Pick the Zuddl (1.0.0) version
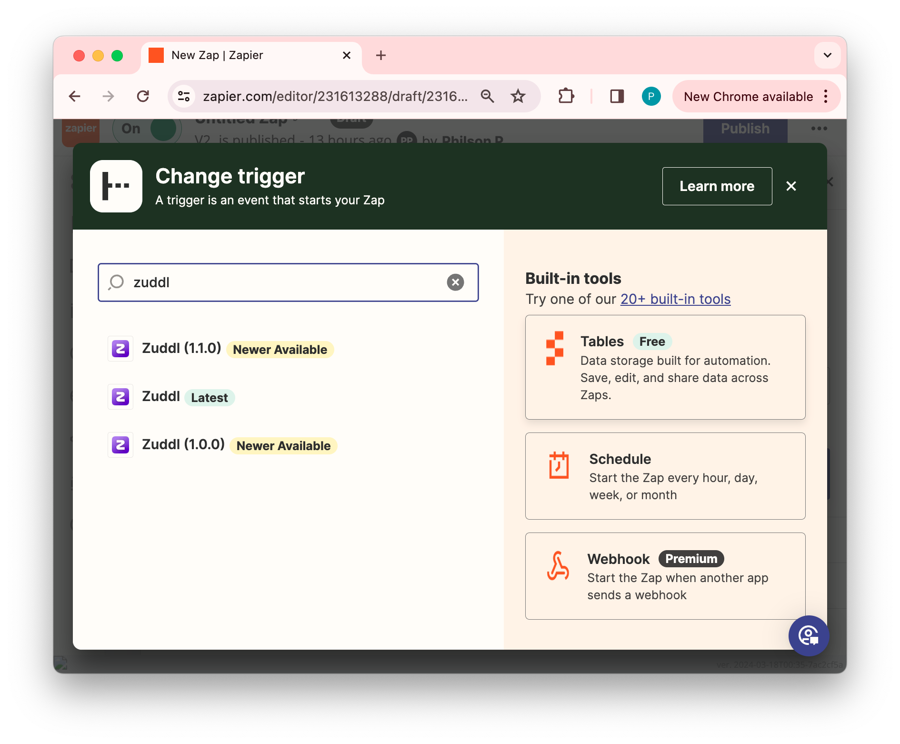The height and width of the screenshot is (744, 900). pos(183,445)
